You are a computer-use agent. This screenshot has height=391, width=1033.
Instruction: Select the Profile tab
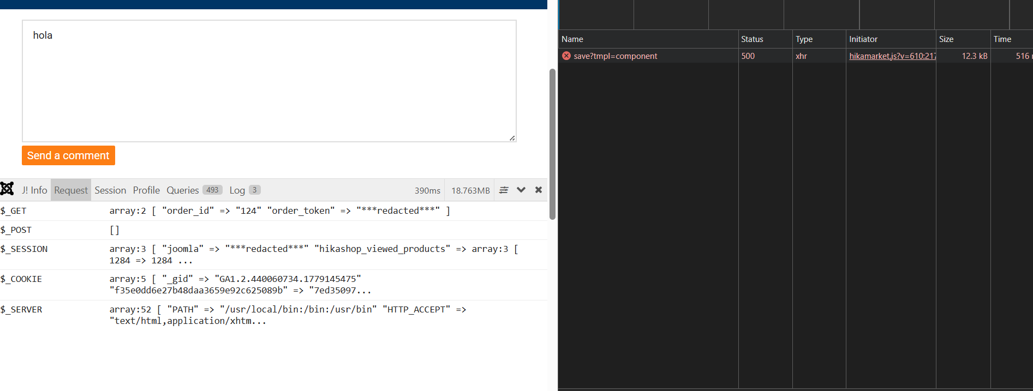pyautogui.click(x=146, y=190)
